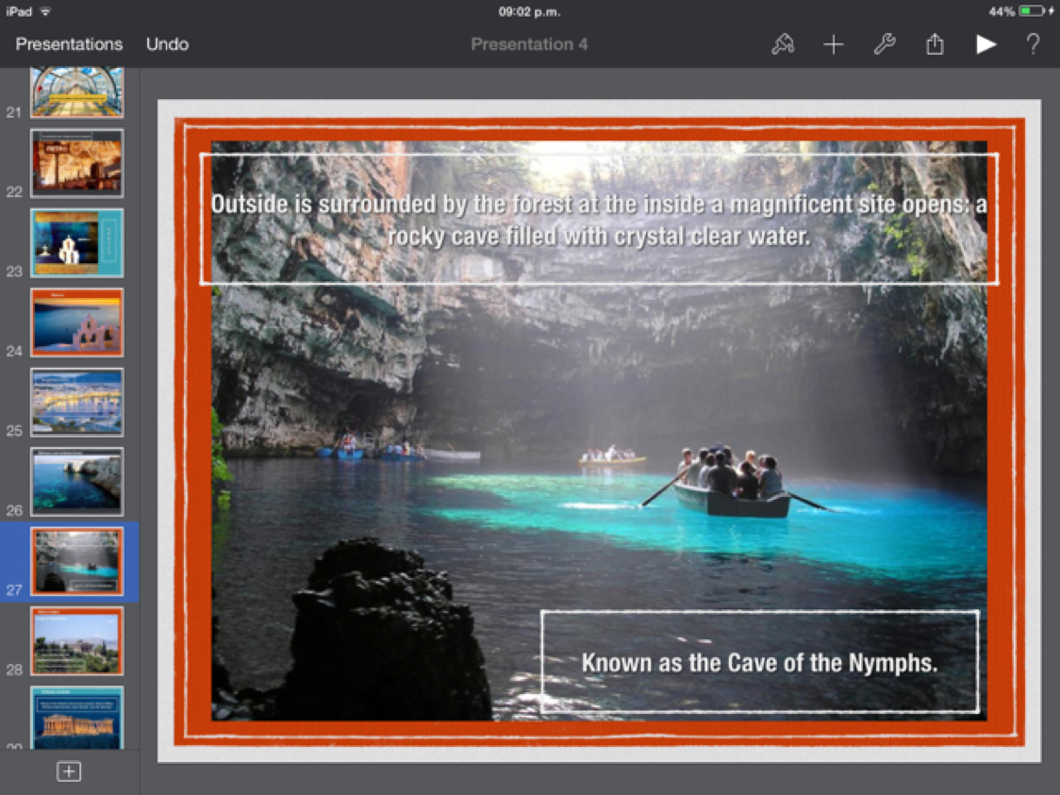Add a new slide with plus button

pyautogui.click(x=69, y=771)
